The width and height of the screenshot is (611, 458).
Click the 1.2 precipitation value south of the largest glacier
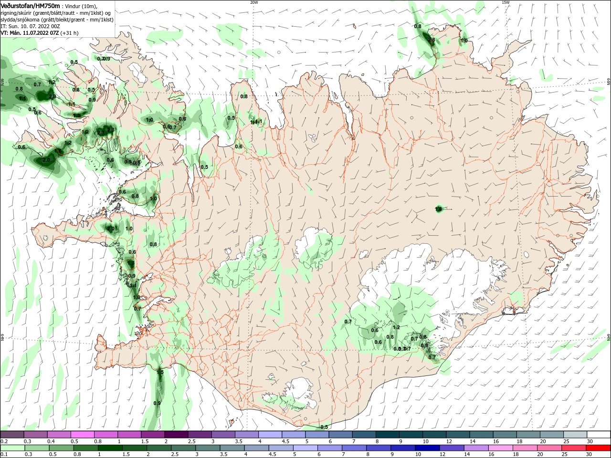click(x=396, y=327)
